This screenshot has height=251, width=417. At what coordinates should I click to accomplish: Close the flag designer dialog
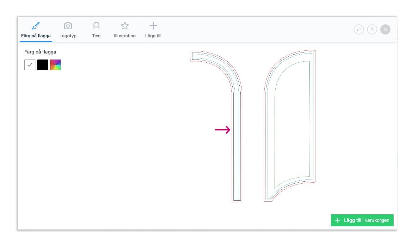coord(385,29)
